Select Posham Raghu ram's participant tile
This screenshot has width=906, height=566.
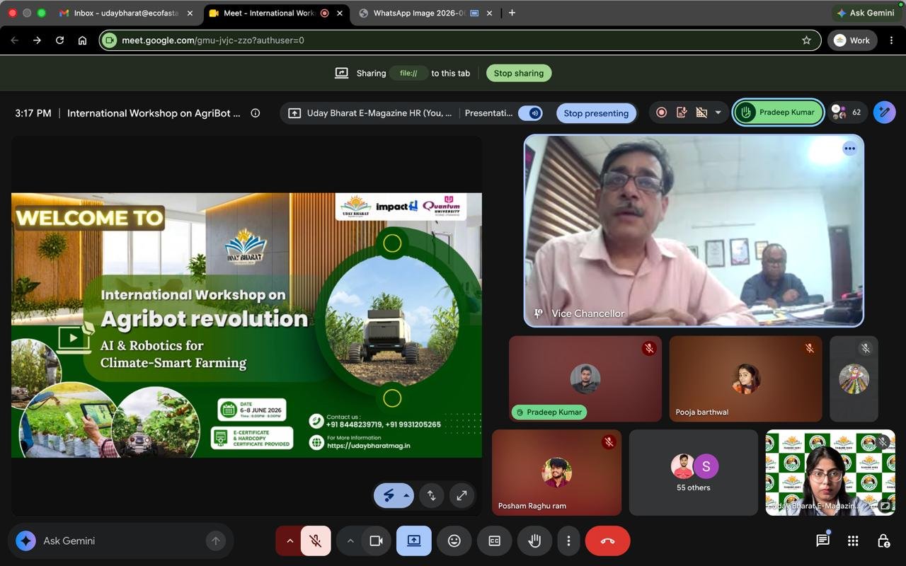(x=556, y=473)
